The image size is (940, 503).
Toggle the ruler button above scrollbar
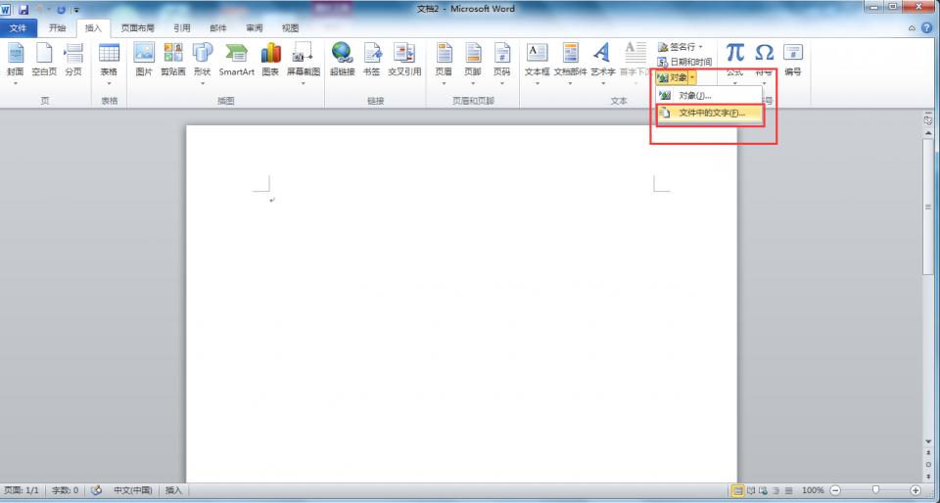click(x=927, y=119)
